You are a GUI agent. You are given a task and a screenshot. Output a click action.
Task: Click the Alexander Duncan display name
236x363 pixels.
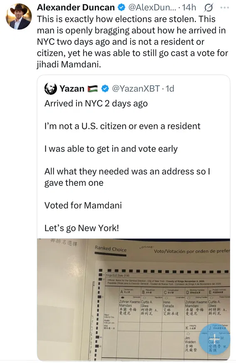76,7
